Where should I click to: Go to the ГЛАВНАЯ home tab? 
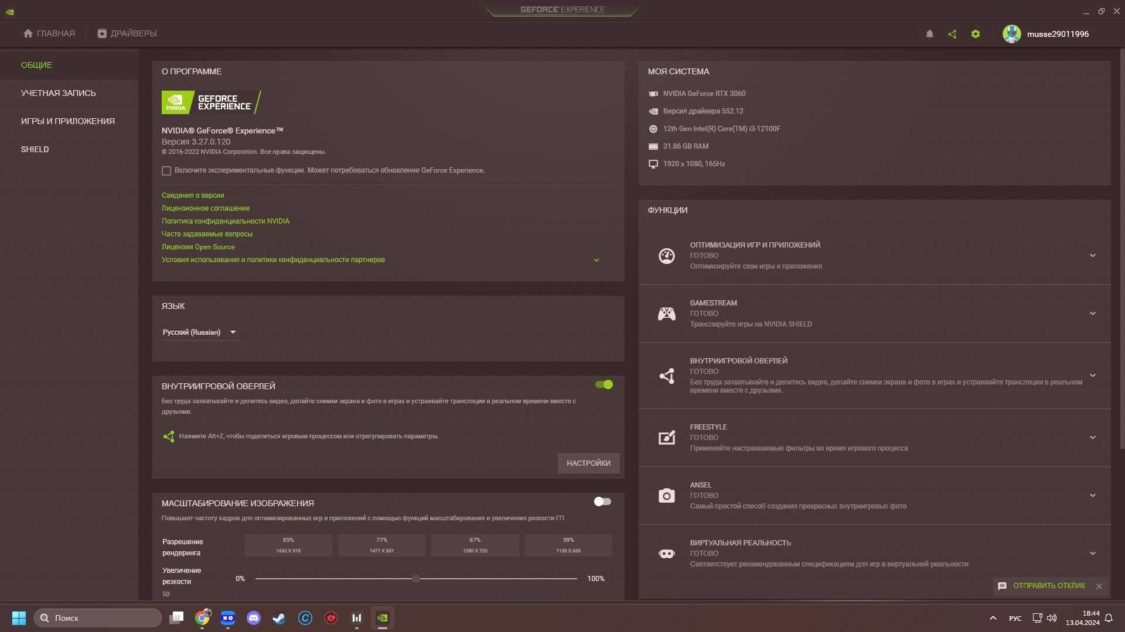click(x=49, y=33)
